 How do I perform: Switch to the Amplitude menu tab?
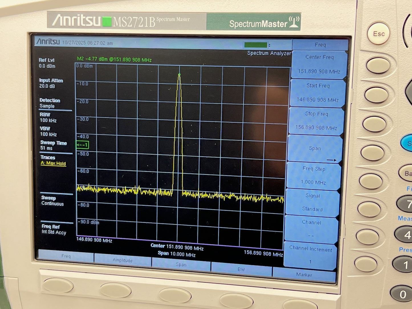(123, 260)
